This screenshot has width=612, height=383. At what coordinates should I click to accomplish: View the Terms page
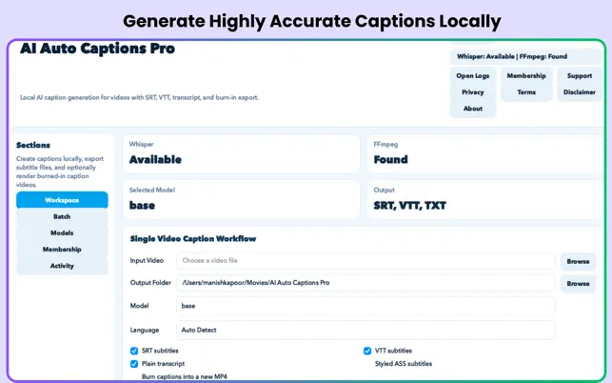pyautogui.click(x=526, y=92)
